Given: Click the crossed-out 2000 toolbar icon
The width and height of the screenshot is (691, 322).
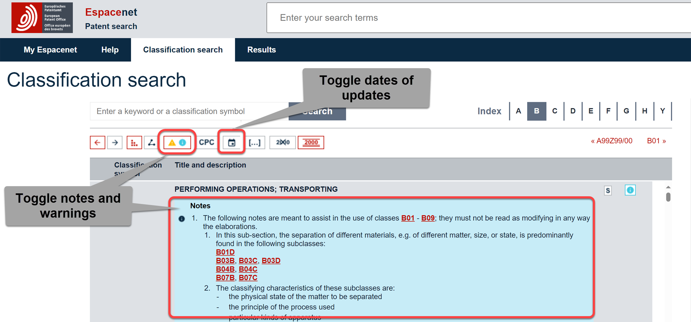Looking at the screenshot, I should 282,142.
